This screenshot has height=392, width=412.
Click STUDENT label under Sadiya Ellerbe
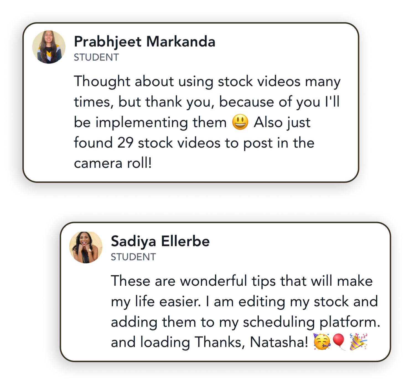point(133,257)
